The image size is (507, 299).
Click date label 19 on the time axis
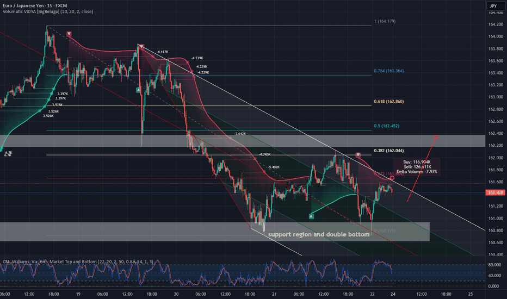[x=78, y=294]
